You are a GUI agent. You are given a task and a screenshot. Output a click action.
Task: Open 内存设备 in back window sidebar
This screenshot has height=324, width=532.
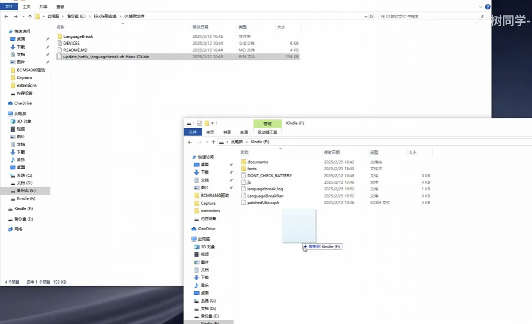click(25, 93)
